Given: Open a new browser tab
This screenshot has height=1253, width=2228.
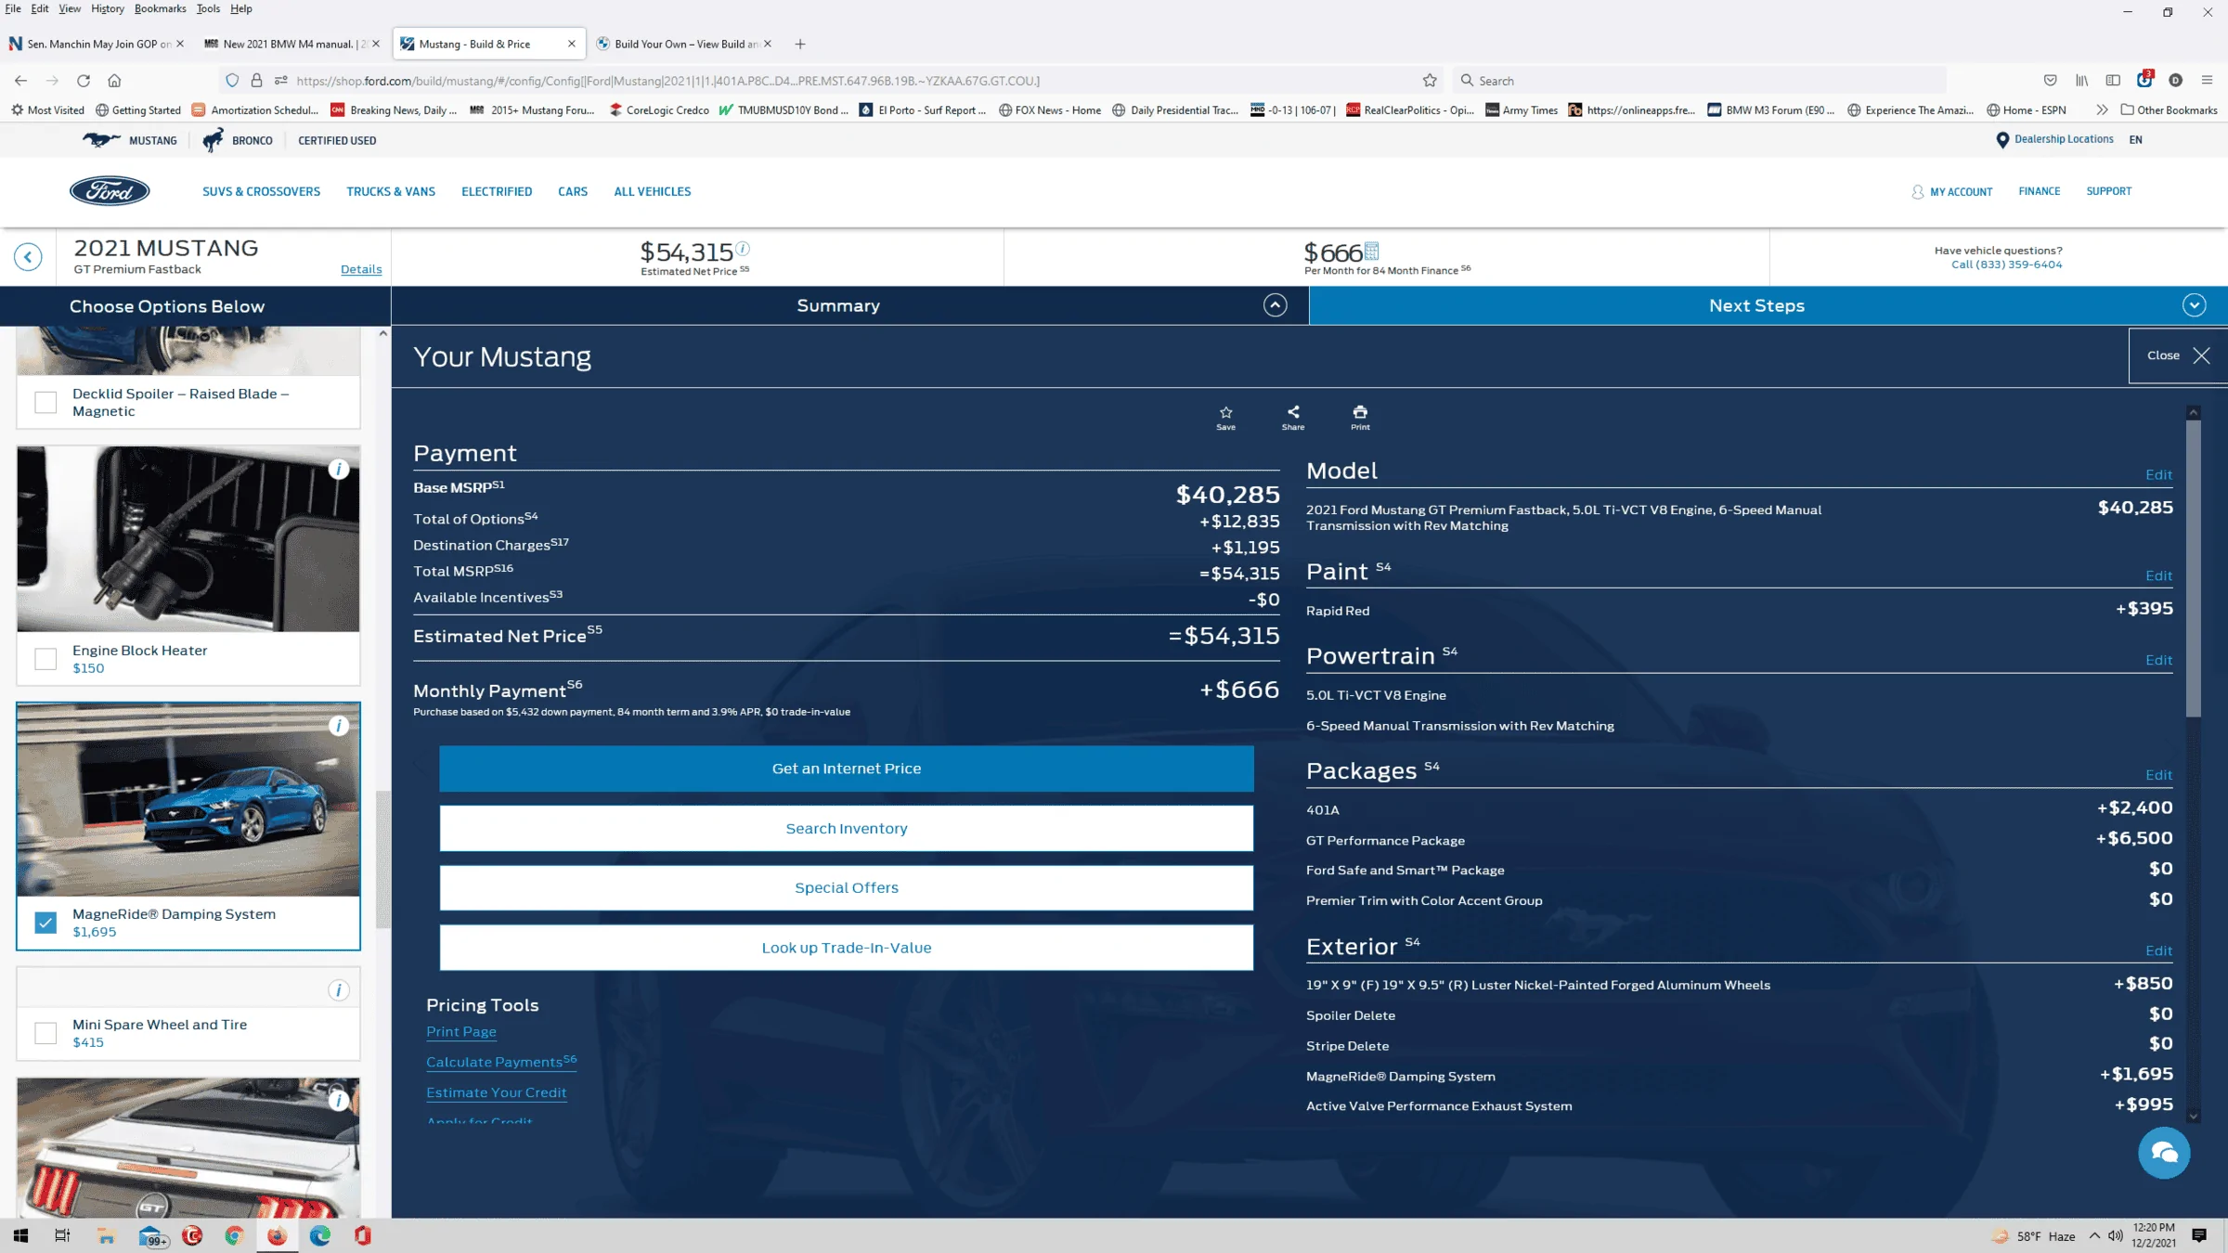Looking at the screenshot, I should click(x=800, y=44).
